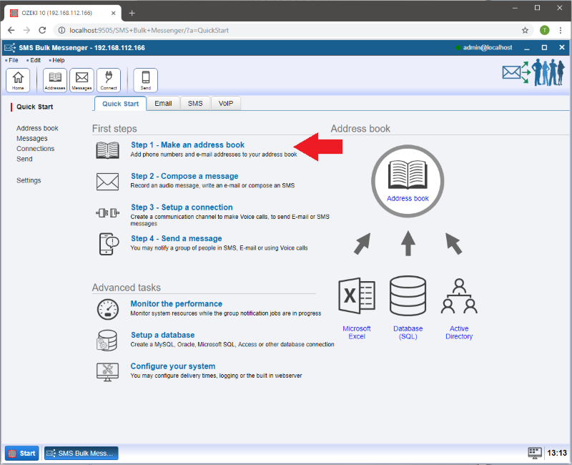The width and height of the screenshot is (572, 465).
Task: Click the Messages envelope toolbar icon
Action: coord(82,79)
